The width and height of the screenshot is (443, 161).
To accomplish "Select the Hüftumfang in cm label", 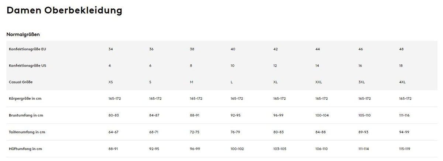I will coord(25,149).
